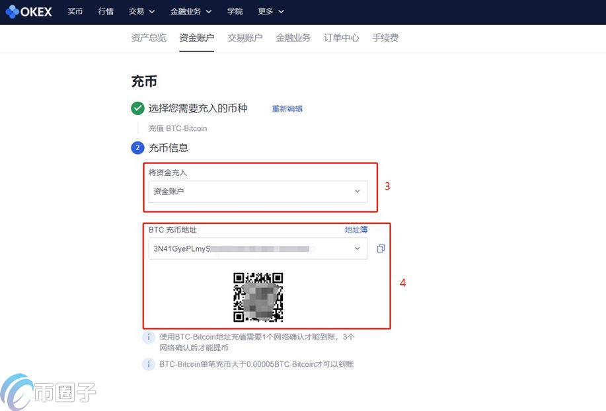This screenshot has width=606, height=411.
Task: Expand the 金融业务 top menu
Action: pyautogui.click(x=191, y=12)
